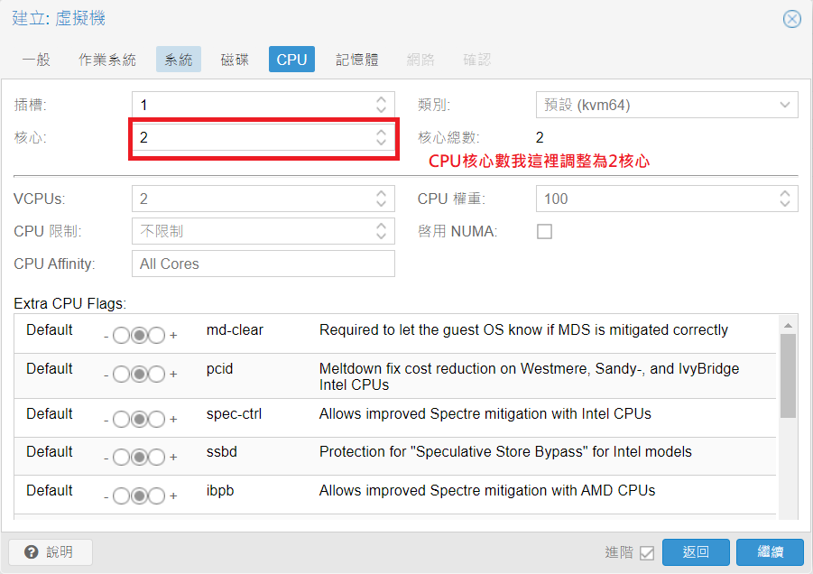The image size is (813, 574).
Task: Close the Create Virtual Machine dialog
Action: tap(791, 19)
